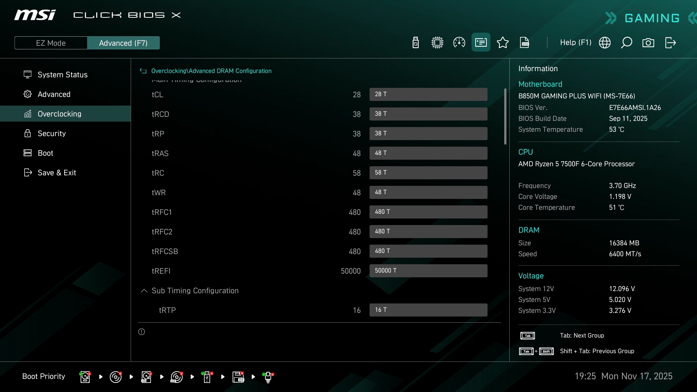
Task: Click the AMD Ryzen 5 7500F processor text
Action: tap(576, 164)
